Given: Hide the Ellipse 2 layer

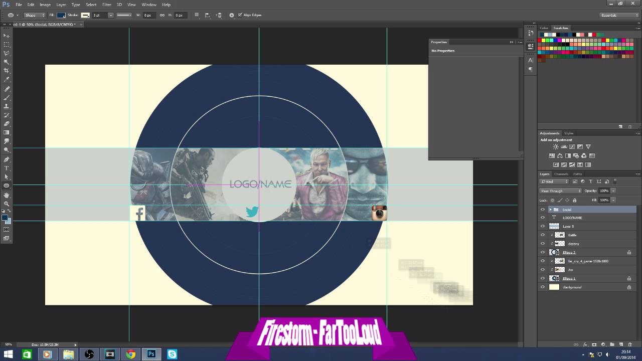Looking at the screenshot, I should pyautogui.click(x=542, y=252).
